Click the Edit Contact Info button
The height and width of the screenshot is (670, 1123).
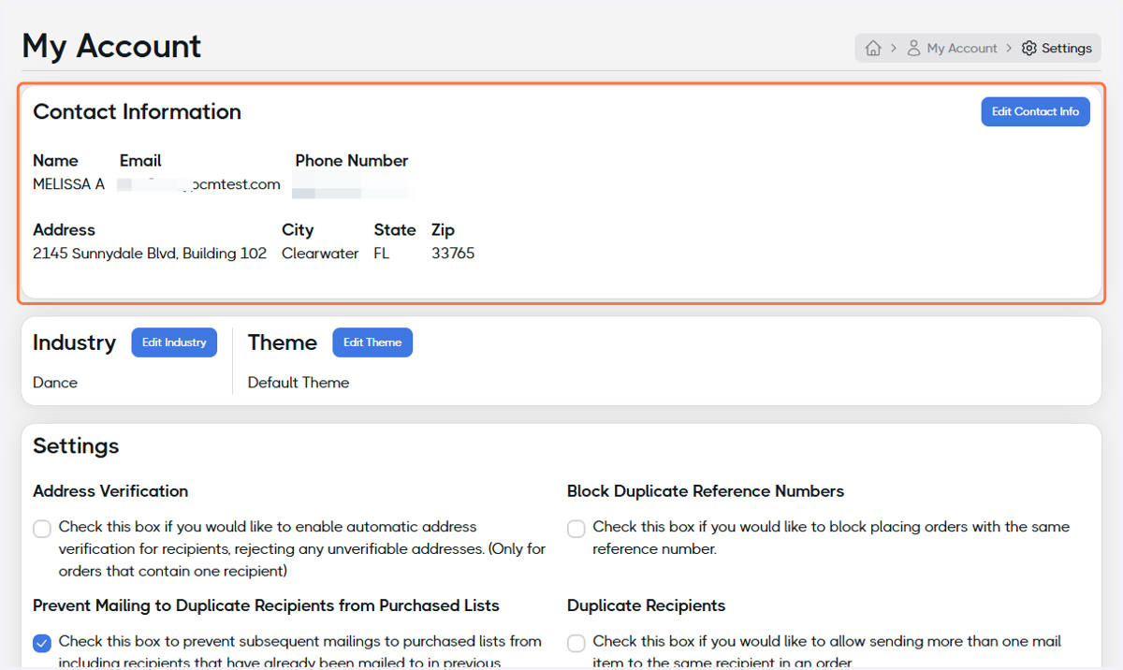[1035, 111]
